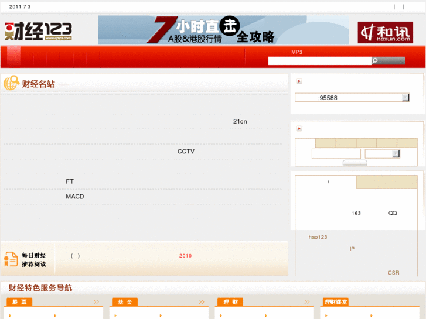Click the search box in the red bar
The image size is (426, 319).
coord(319,61)
